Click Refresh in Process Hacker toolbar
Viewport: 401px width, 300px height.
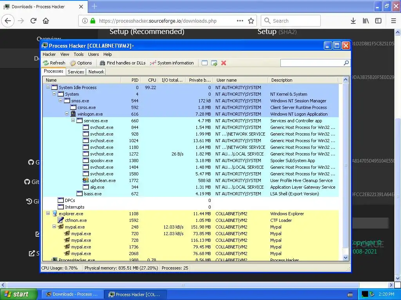coord(54,63)
